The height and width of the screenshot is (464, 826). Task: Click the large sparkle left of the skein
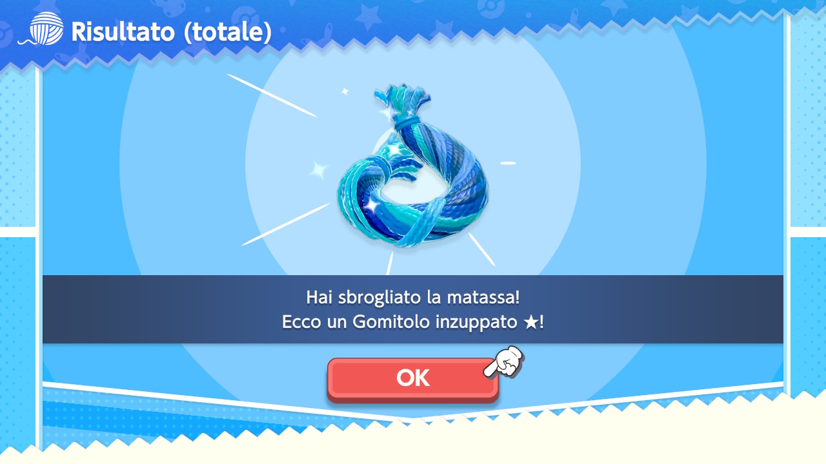pyautogui.click(x=318, y=169)
